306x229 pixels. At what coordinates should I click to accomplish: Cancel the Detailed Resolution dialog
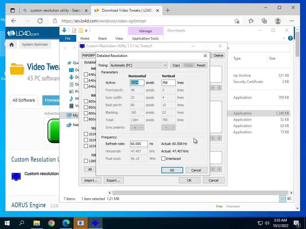coord(196,170)
